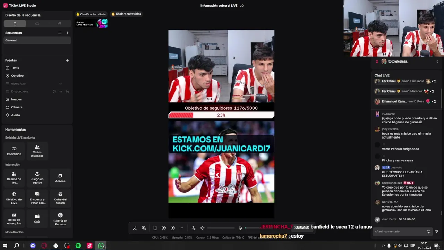Image resolution: width=444 pixels, height=250 pixels.
Task: Open the Guía tool
Action: coord(37,219)
